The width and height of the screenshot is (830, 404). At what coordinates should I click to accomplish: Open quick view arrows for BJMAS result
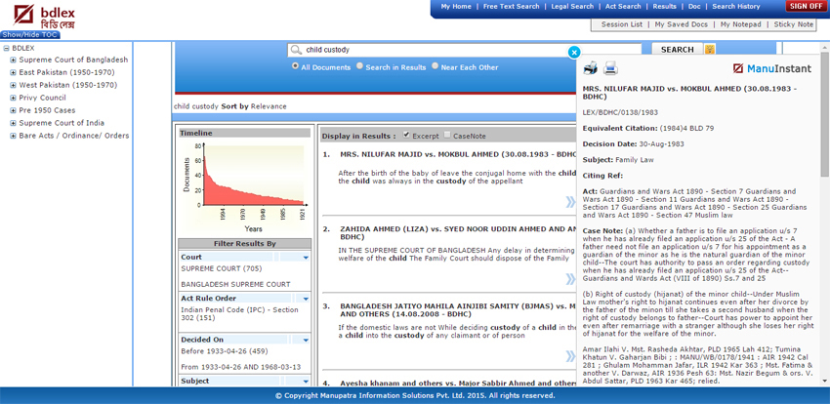(x=570, y=357)
